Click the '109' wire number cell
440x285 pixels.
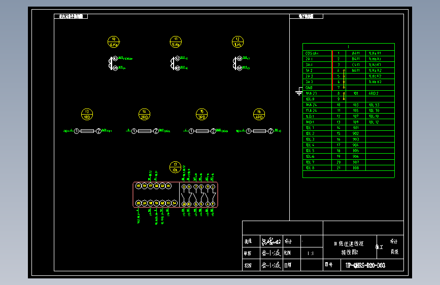pyautogui.click(x=356, y=122)
